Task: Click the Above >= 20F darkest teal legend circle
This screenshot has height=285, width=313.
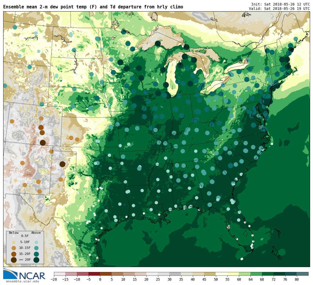Action: pyautogui.click(x=36, y=260)
